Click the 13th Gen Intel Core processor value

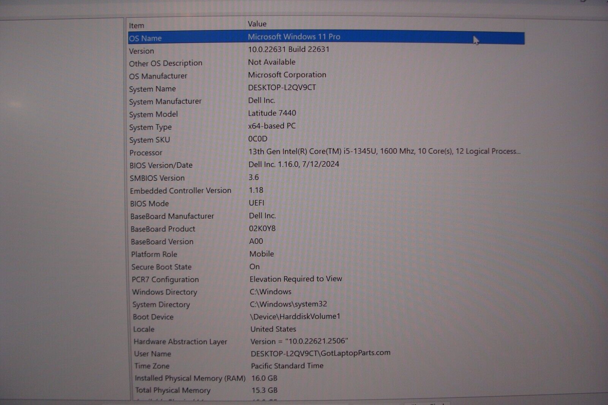pos(384,151)
